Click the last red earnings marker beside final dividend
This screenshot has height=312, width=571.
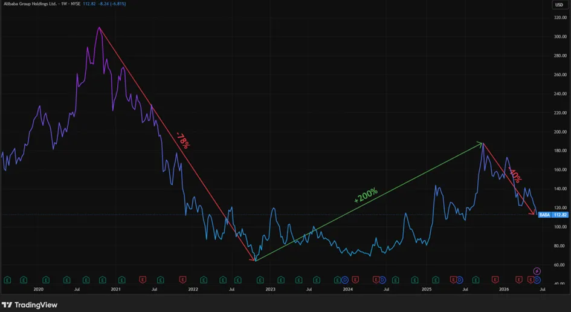pos(531,279)
